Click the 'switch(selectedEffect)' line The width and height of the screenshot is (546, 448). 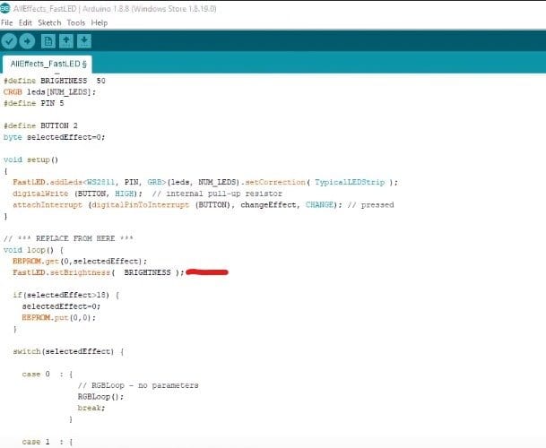[69, 351]
